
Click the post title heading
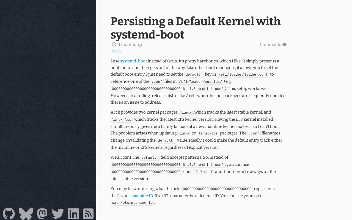tap(196, 28)
